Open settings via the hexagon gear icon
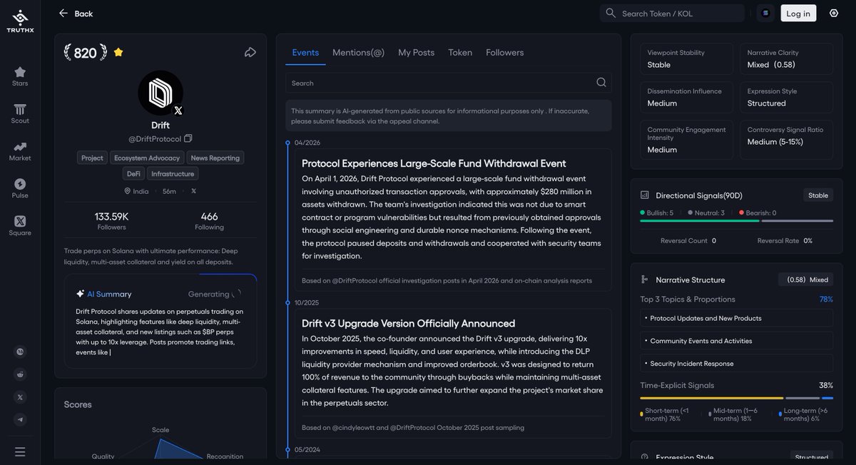The height and width of the screenshot is (465, 856). (x=834, y=13)
